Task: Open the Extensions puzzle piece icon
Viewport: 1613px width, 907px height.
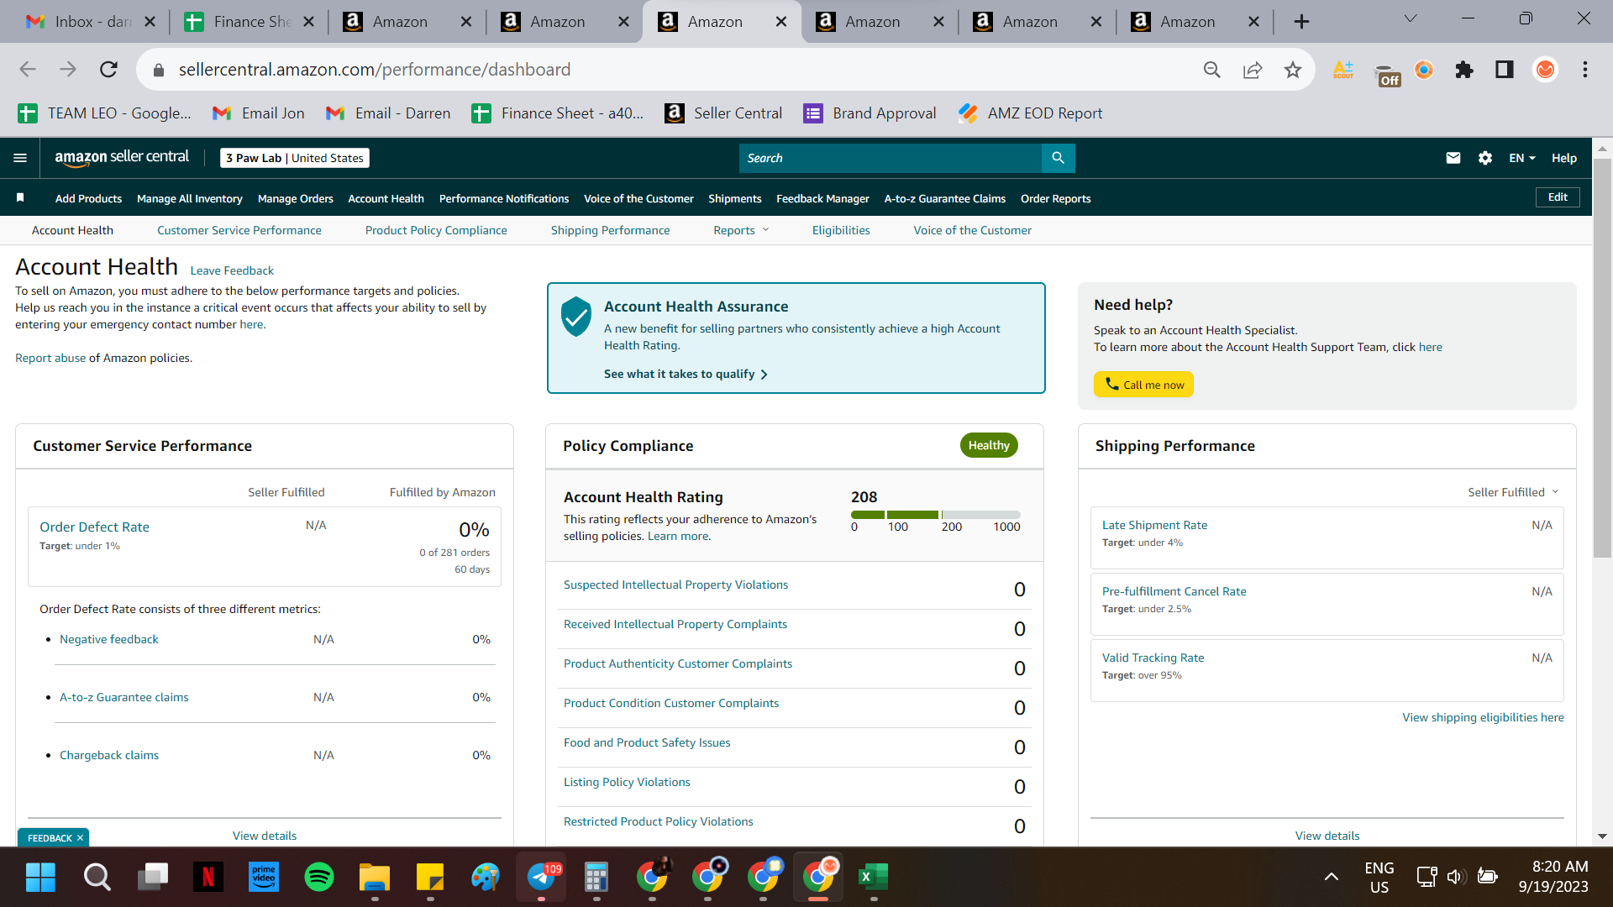Action: pos(1464,70)
